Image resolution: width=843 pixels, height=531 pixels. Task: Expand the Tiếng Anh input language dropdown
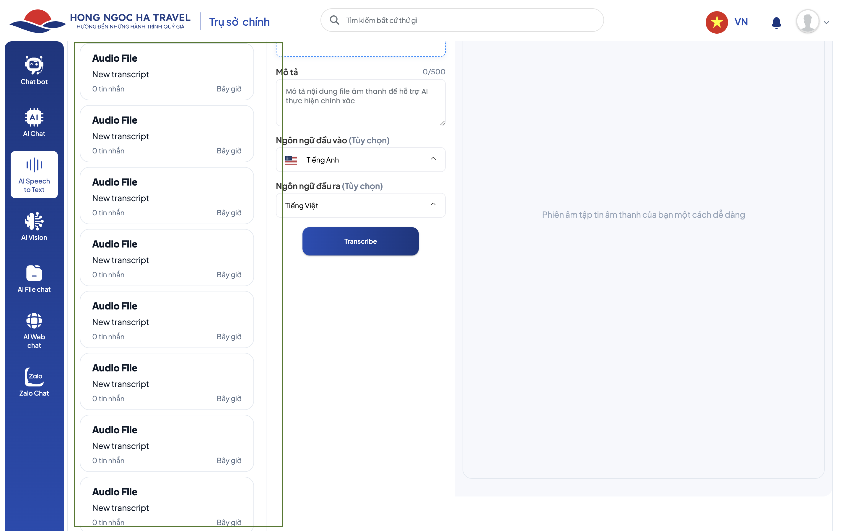click(x=361, y=160)
